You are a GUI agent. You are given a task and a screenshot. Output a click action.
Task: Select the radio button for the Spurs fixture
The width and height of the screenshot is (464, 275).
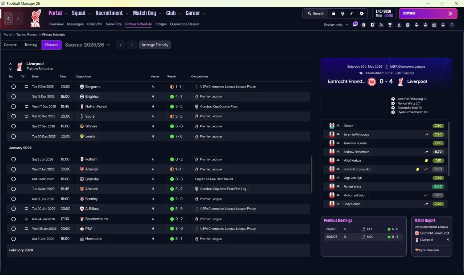(13, 117)
